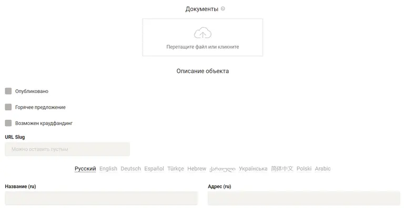The height and width of the screenshot is (208, 404).
Task: Click the Адрес (ru) input field
Action: point(304,198)
